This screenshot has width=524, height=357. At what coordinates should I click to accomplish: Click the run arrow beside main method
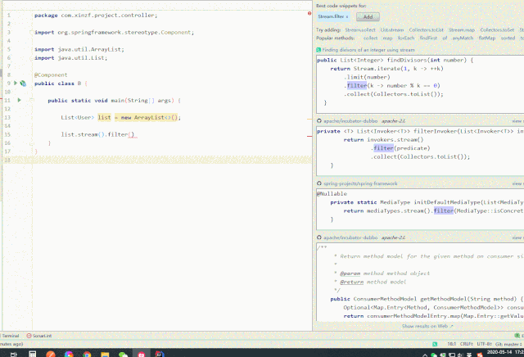pyautogui.click(x=19, y=100)
